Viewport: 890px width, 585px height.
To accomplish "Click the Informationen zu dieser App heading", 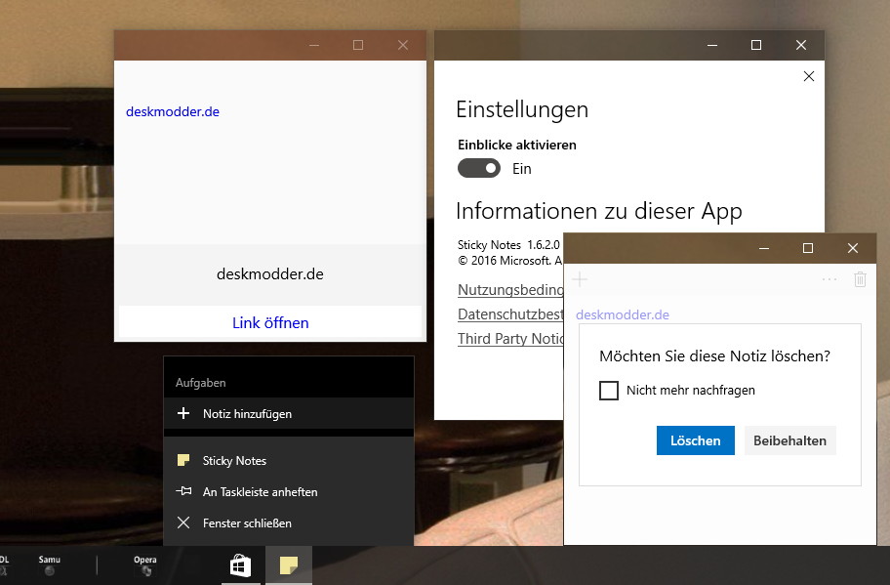I will (599, 211).
